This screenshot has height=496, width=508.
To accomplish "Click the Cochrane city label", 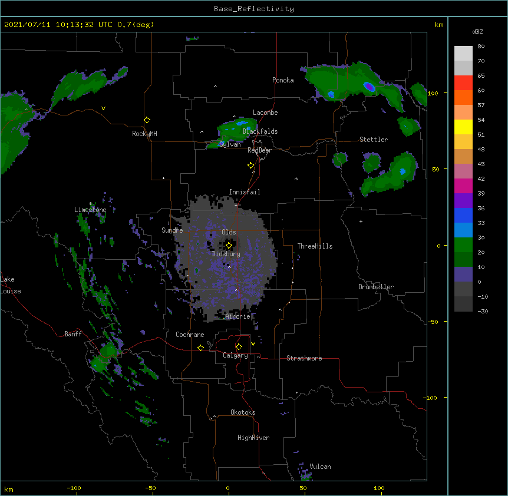I will pos(190,335).
